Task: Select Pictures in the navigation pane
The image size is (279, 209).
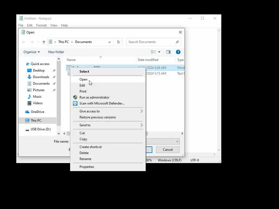Action: coord(39,90)
